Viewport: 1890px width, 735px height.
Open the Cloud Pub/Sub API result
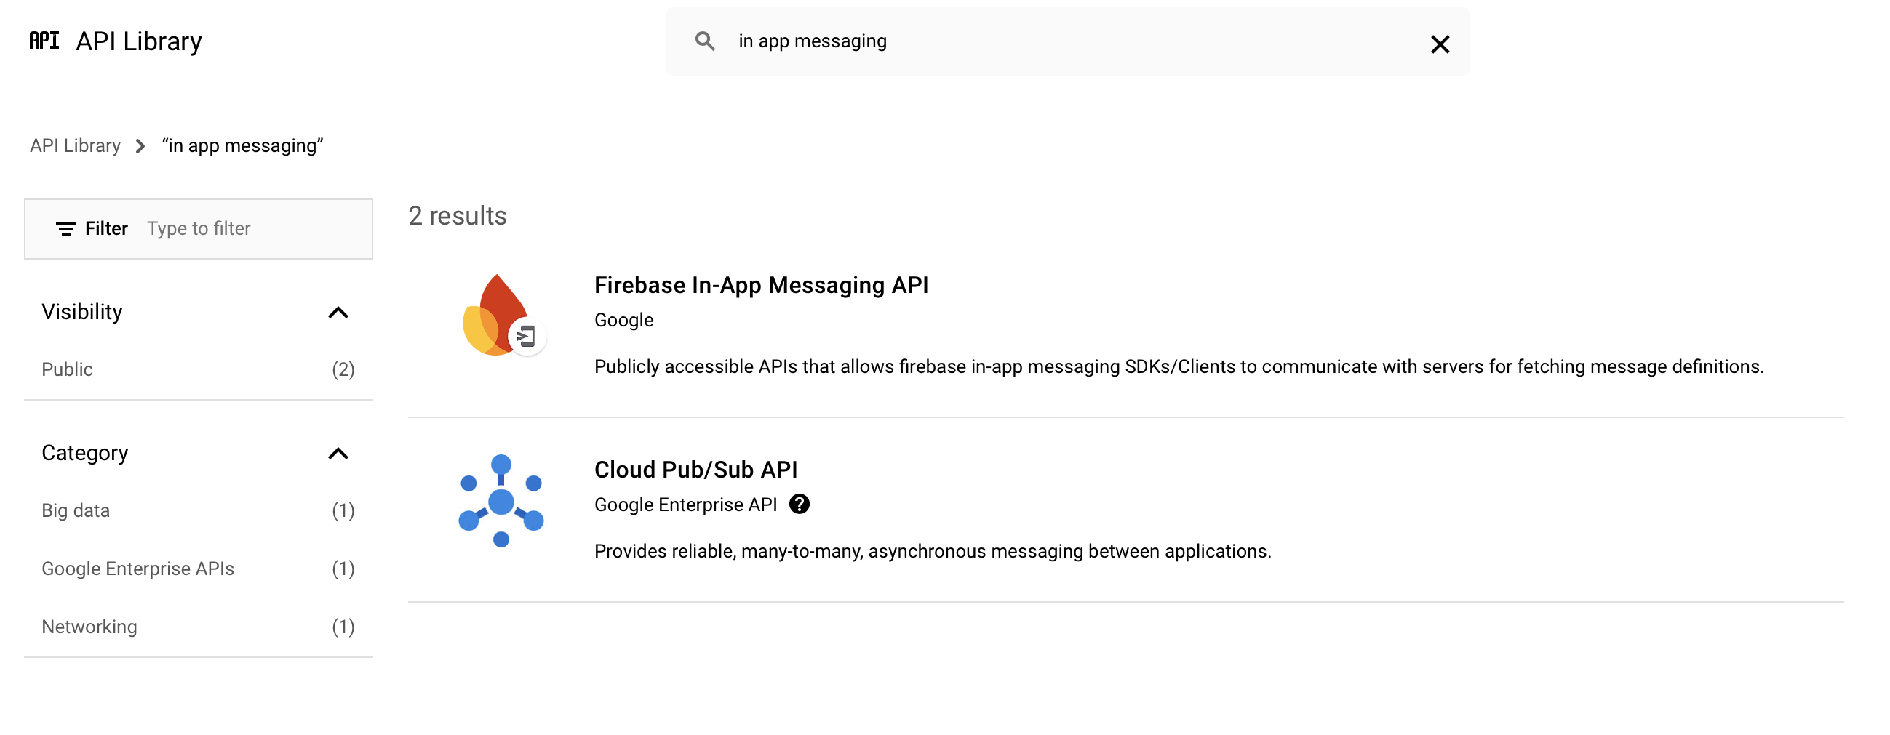click(695, 470)
